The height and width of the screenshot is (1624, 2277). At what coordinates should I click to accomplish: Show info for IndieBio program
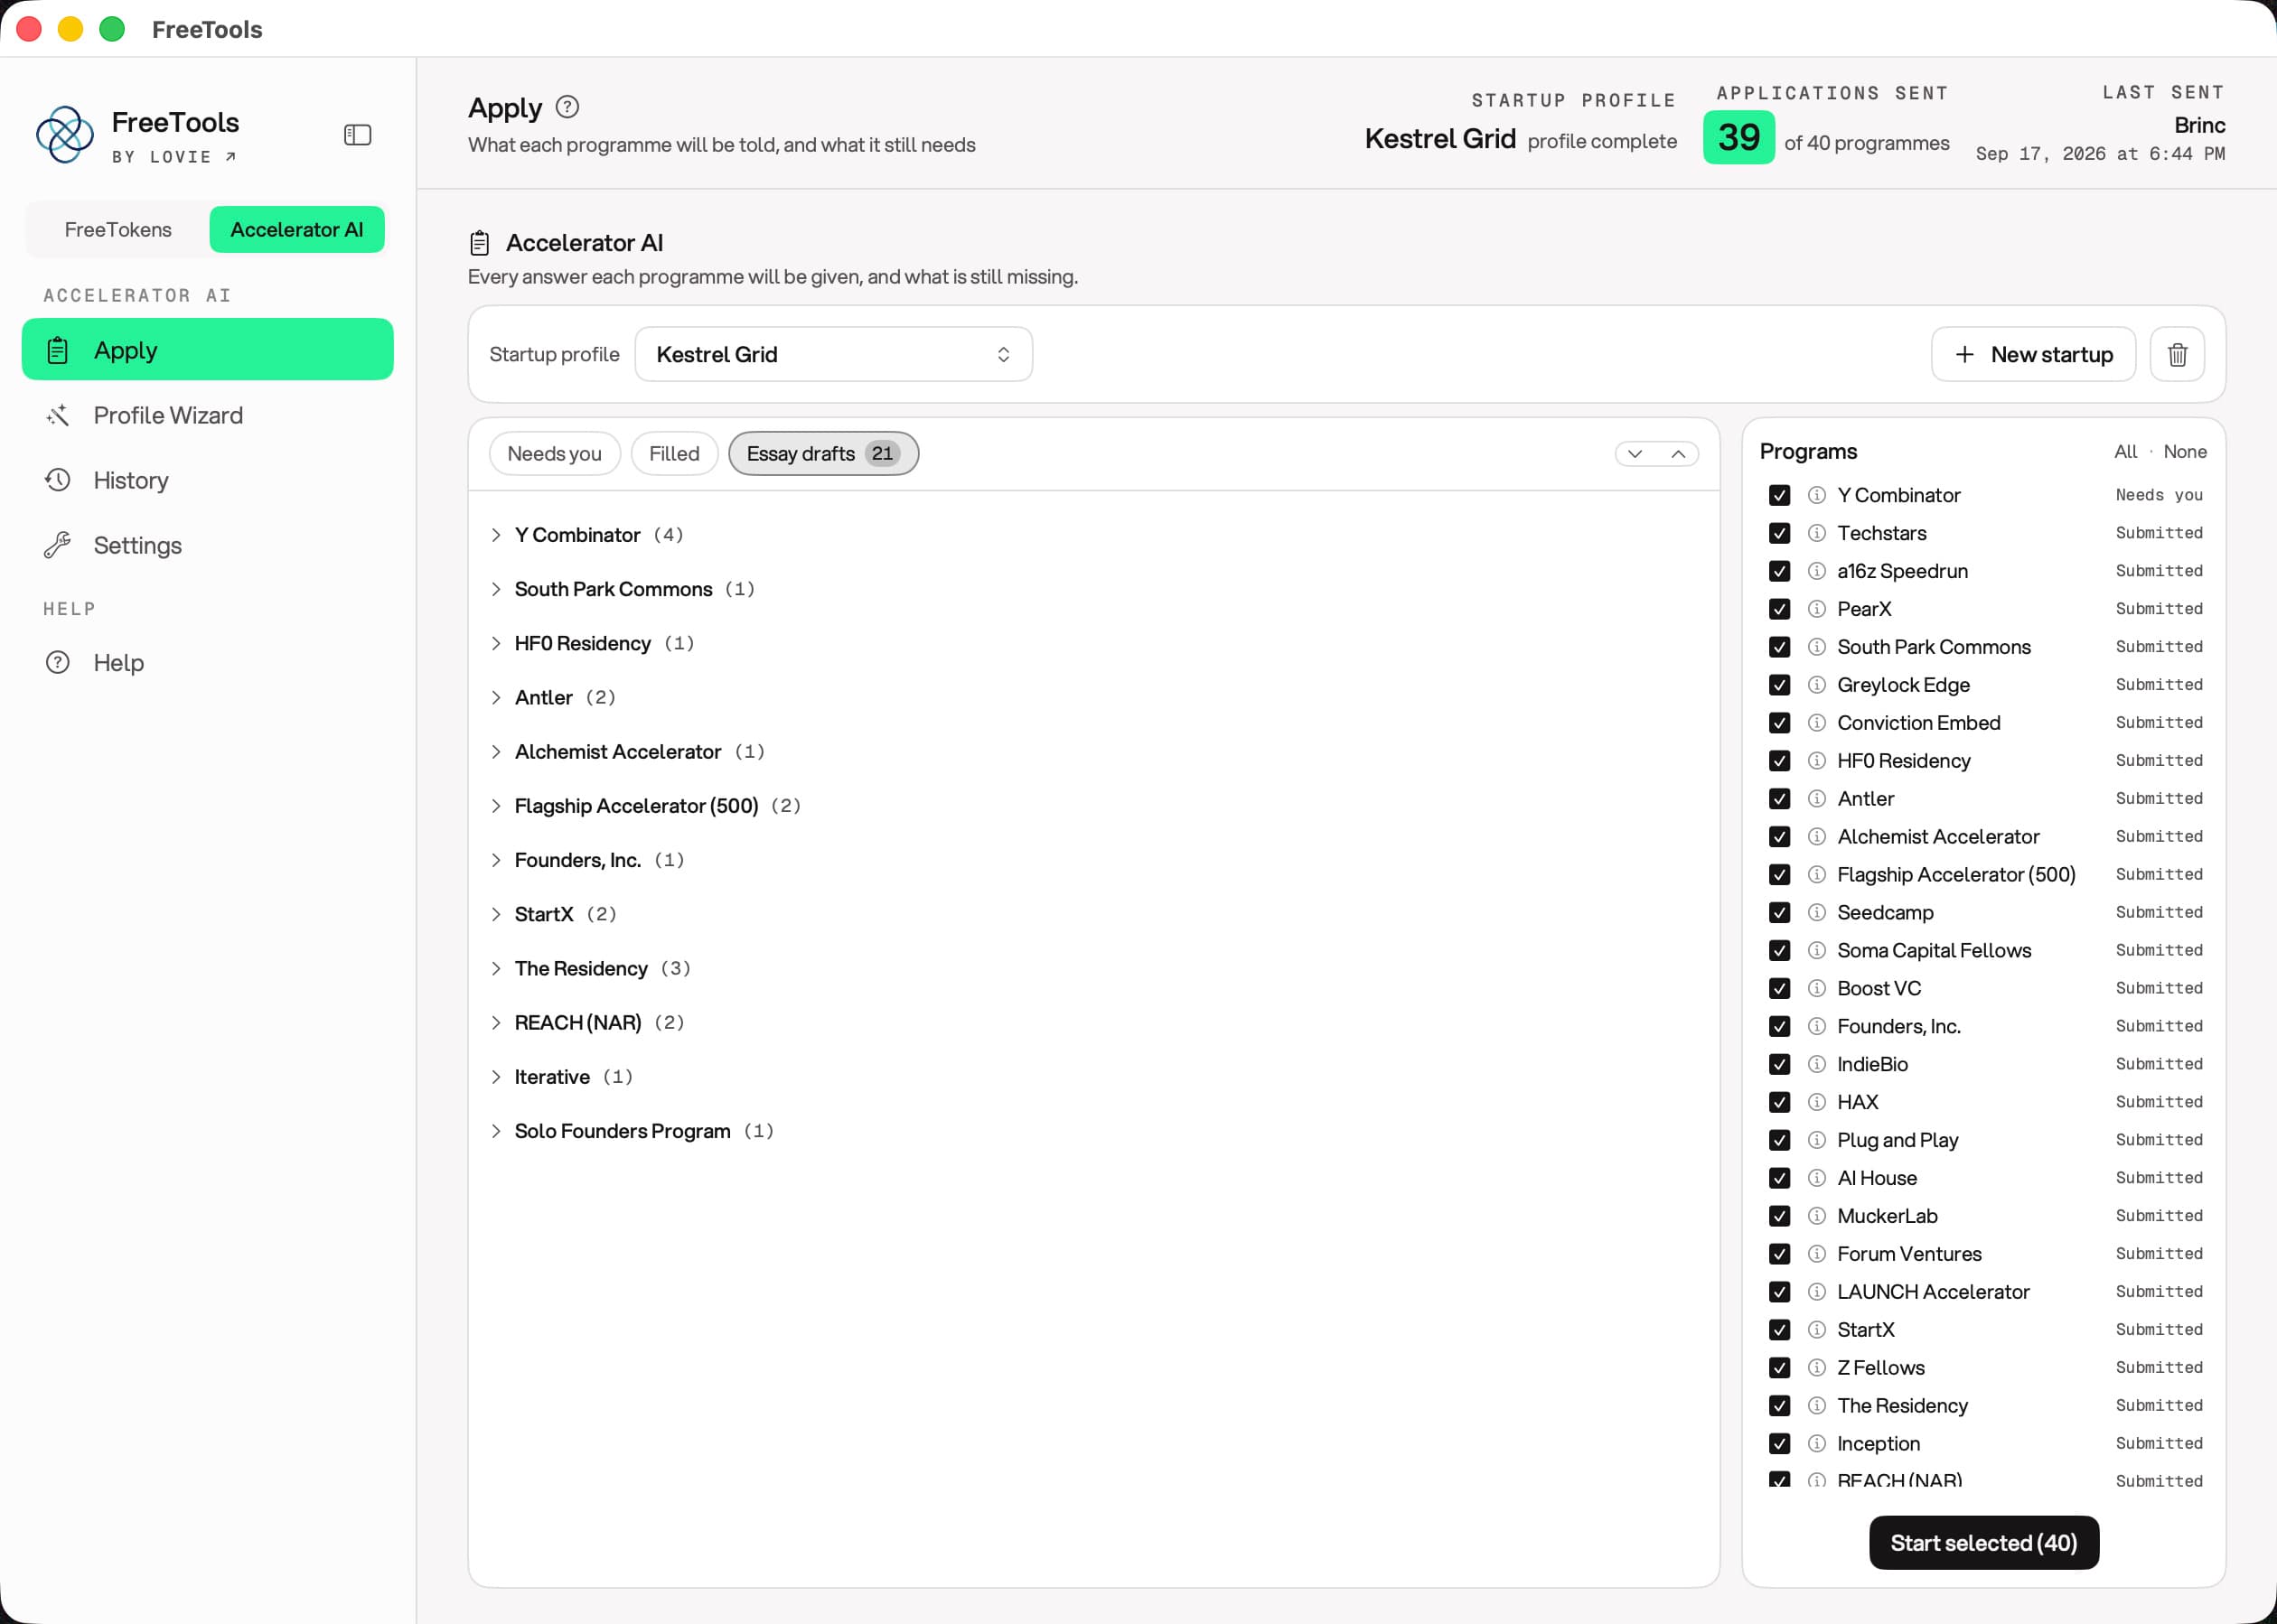pyautogui.click(x=1817, y=1064)
